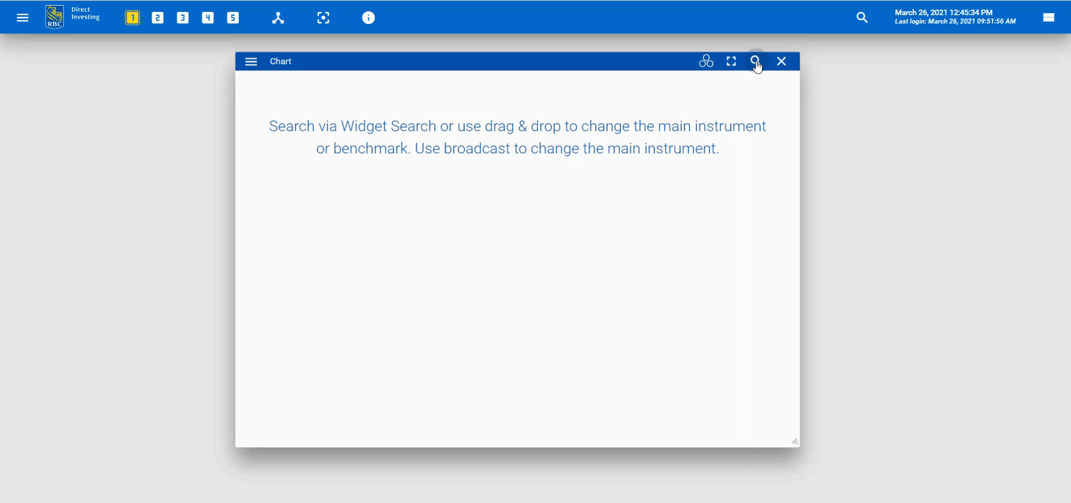Click the Chart title label
Image resolution: width=1071 pixels, height=503 pixels.
pos(280,61)
